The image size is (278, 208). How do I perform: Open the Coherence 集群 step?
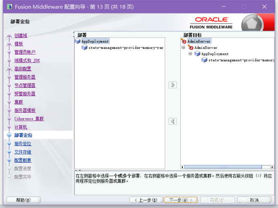click(x=29, y=119)
